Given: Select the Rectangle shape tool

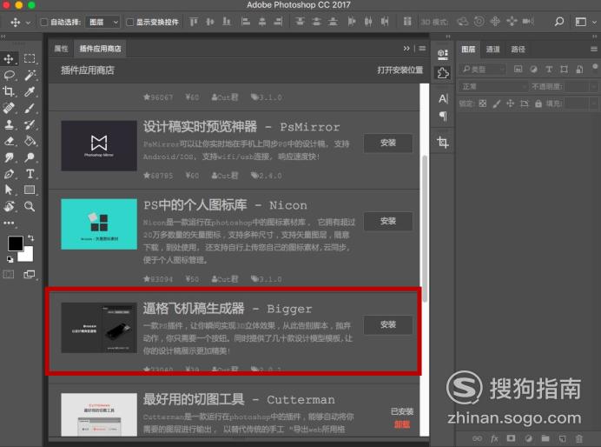Looking at the screenshot, I should 30,190.
